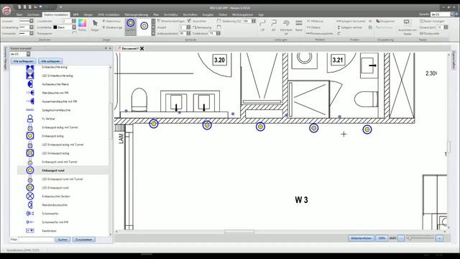This screenshot has width=460, height=259.
Task: Open the Linienanfang dropdown
Action: tap(32, 27)
